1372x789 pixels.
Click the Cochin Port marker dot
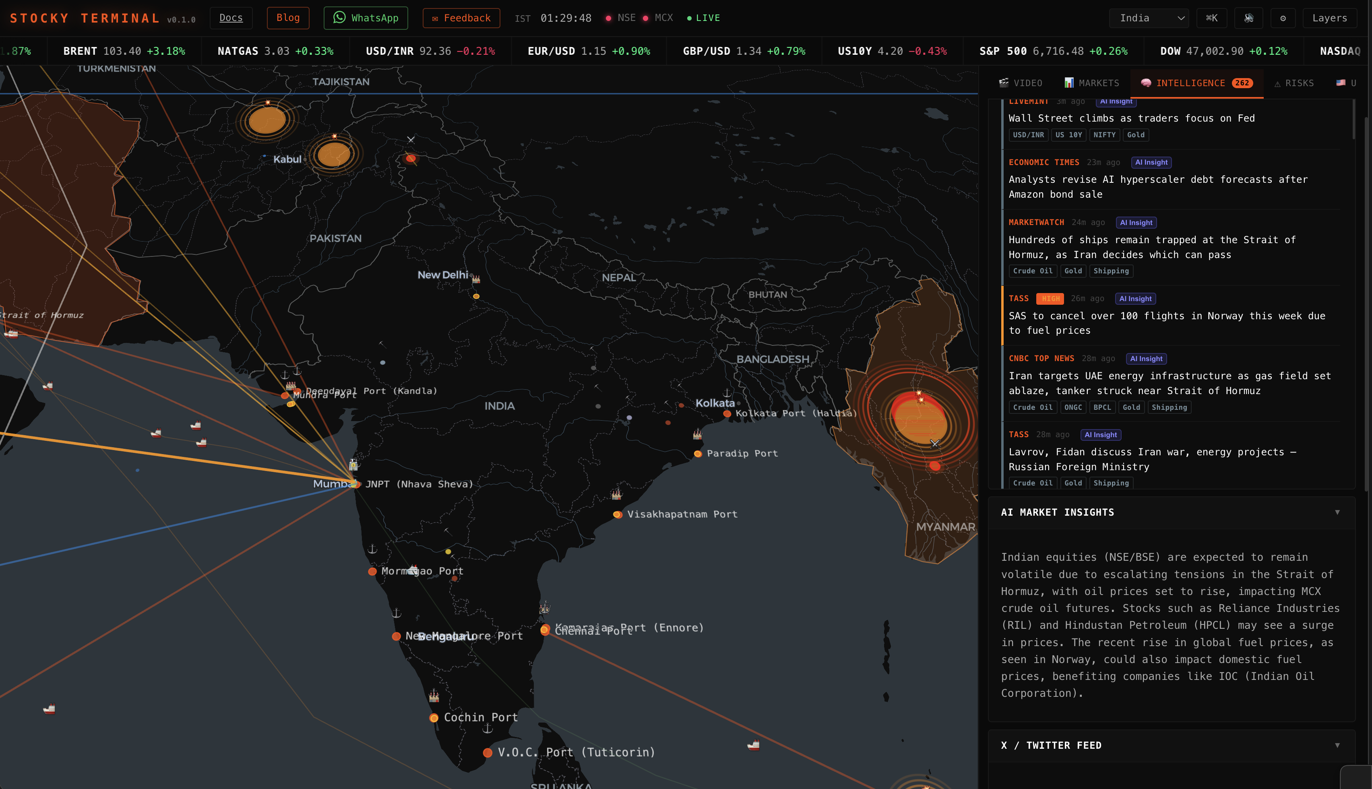(x=434, y=718)
